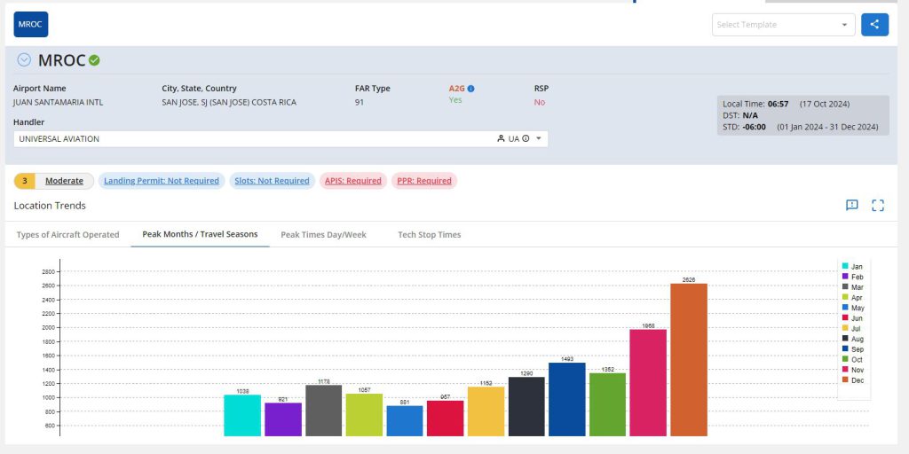This screenshot has width=909, height=454.
Task: Click the A2G info icon
Action: [470, 89]
